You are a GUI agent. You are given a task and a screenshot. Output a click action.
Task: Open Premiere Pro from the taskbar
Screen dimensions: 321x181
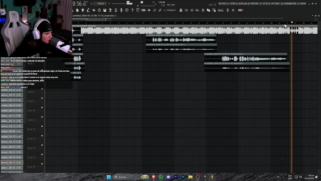point(176,177)
